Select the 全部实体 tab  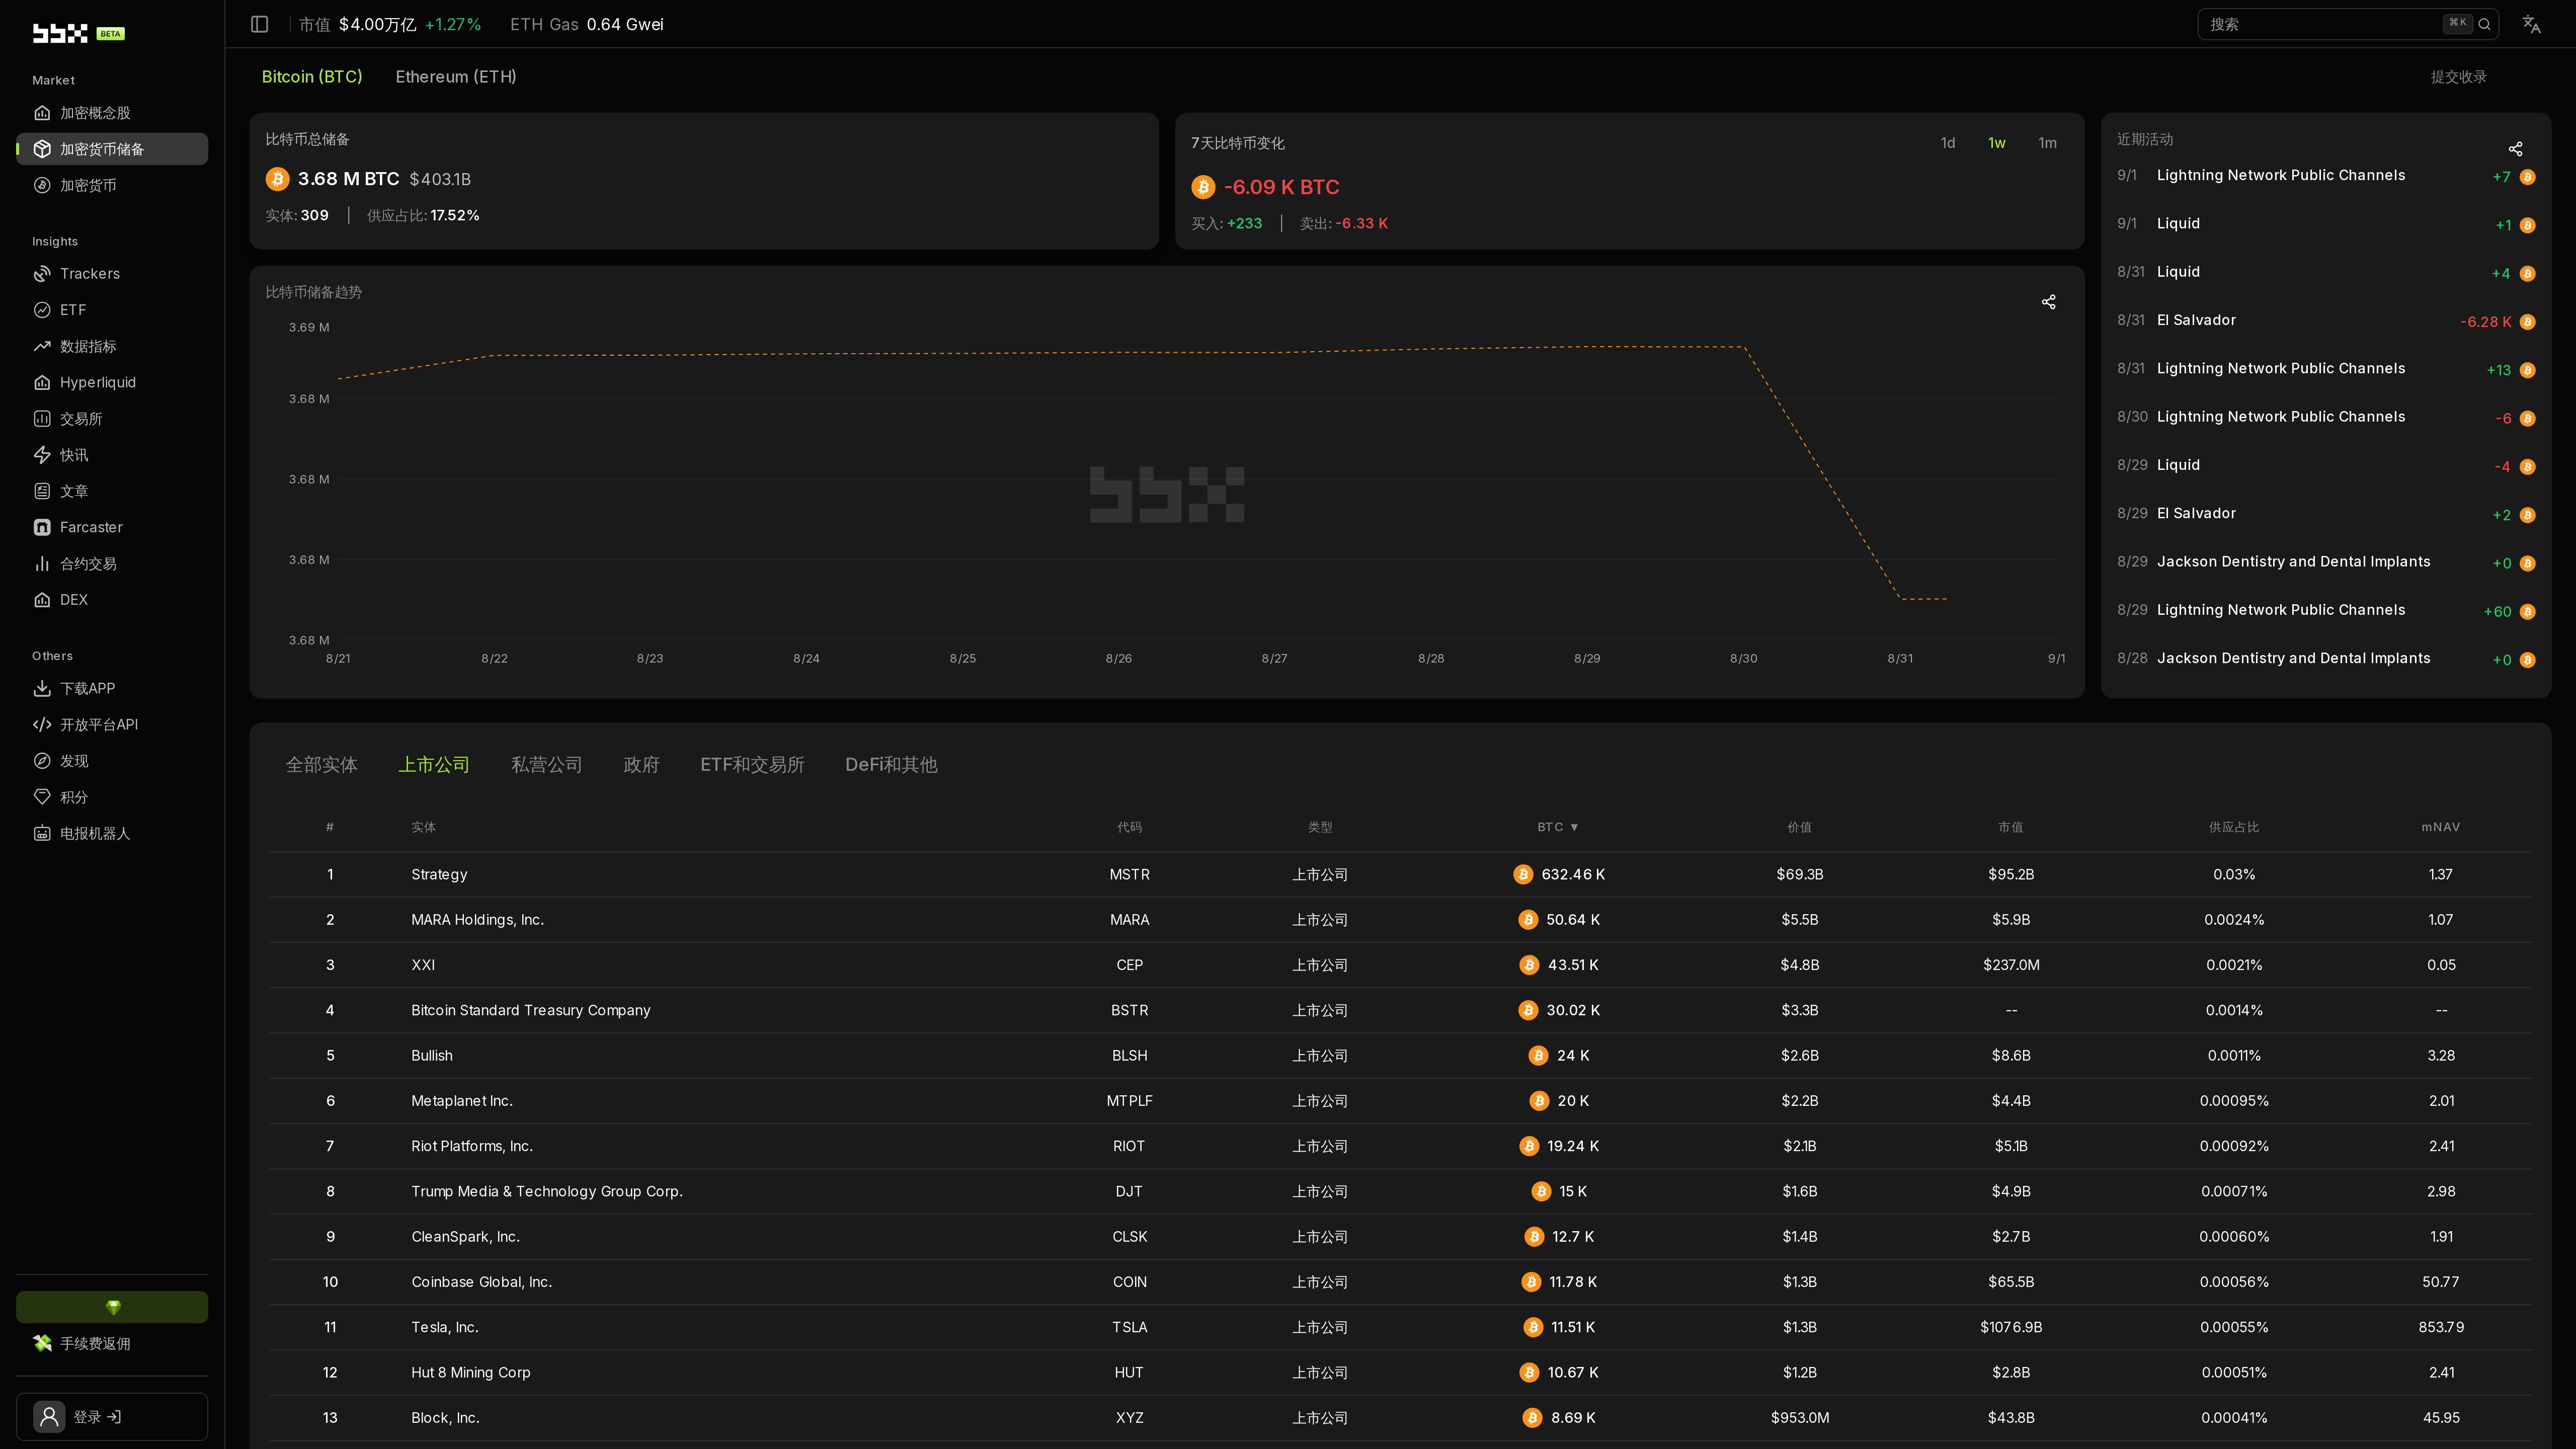[322, 765]
